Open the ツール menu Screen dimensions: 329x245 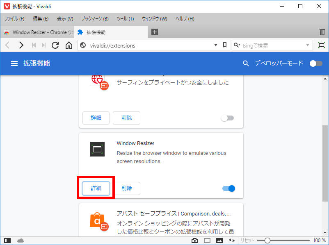(x=125, y=19)
